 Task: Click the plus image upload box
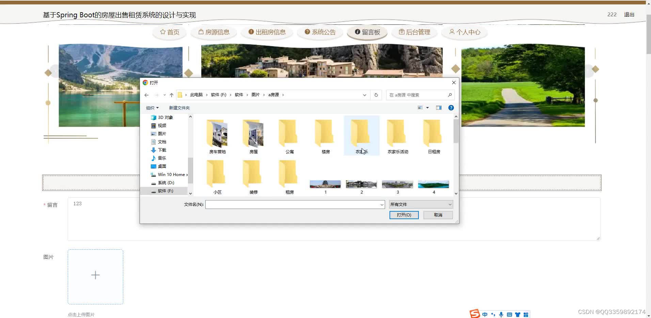[95, 277]
